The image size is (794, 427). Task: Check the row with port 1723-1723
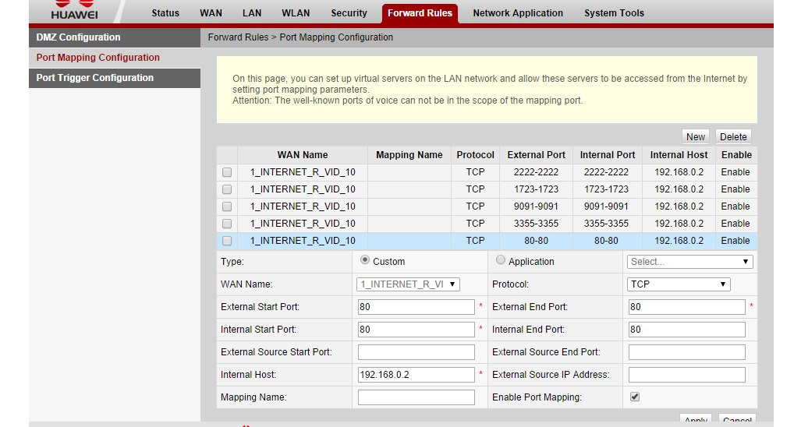click(x=227, y=189)
